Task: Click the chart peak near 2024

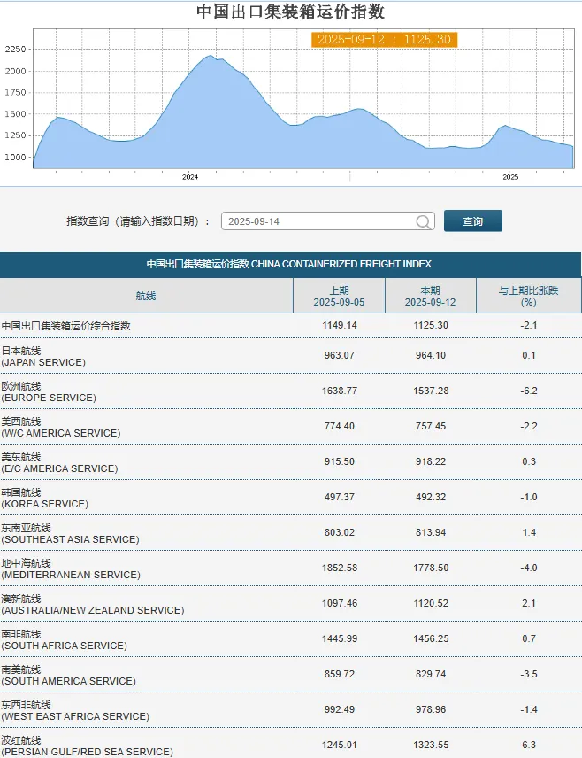Action: [211, 56]
